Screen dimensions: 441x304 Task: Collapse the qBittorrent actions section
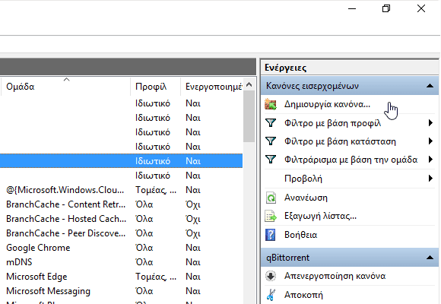(x=430, y=258)
